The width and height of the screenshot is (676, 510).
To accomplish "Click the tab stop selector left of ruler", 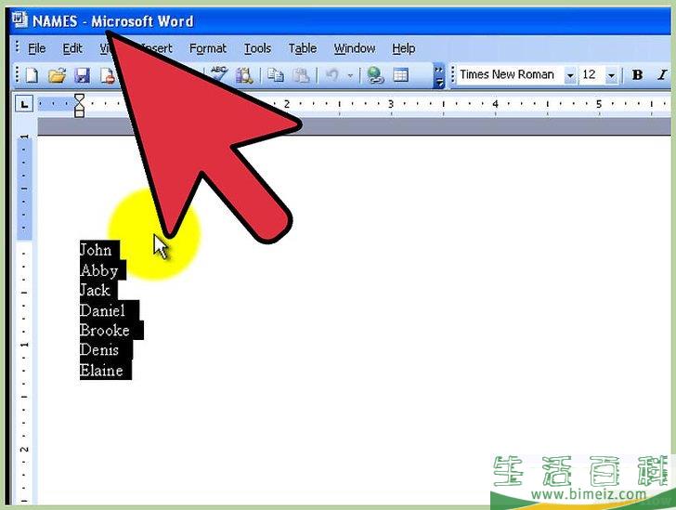I will (24, 104).
